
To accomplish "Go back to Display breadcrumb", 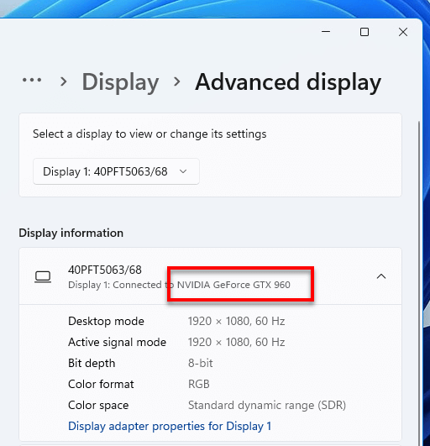I will pyautogui.click(x=120, y=82).
